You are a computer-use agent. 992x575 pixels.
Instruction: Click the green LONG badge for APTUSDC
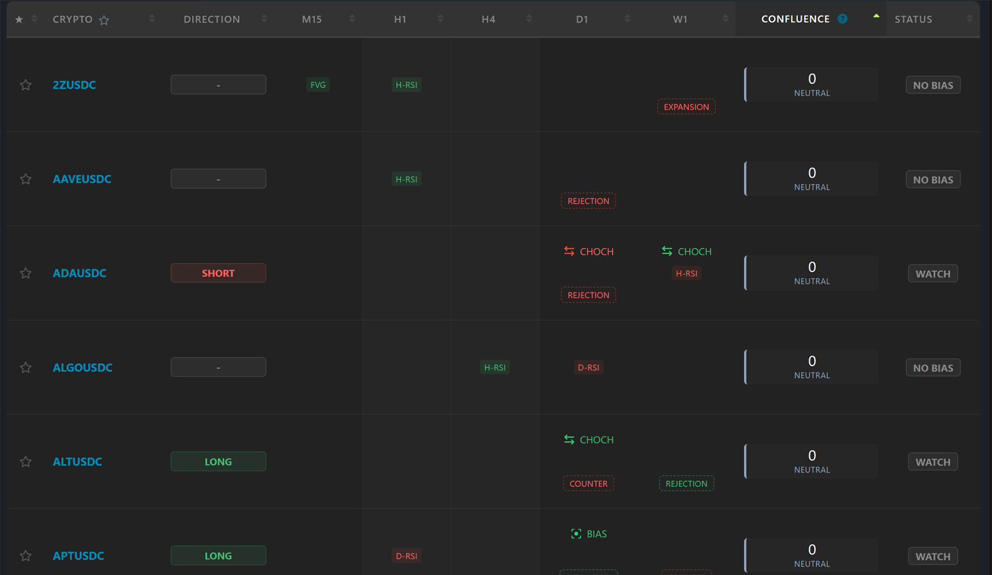pos(218,556)
